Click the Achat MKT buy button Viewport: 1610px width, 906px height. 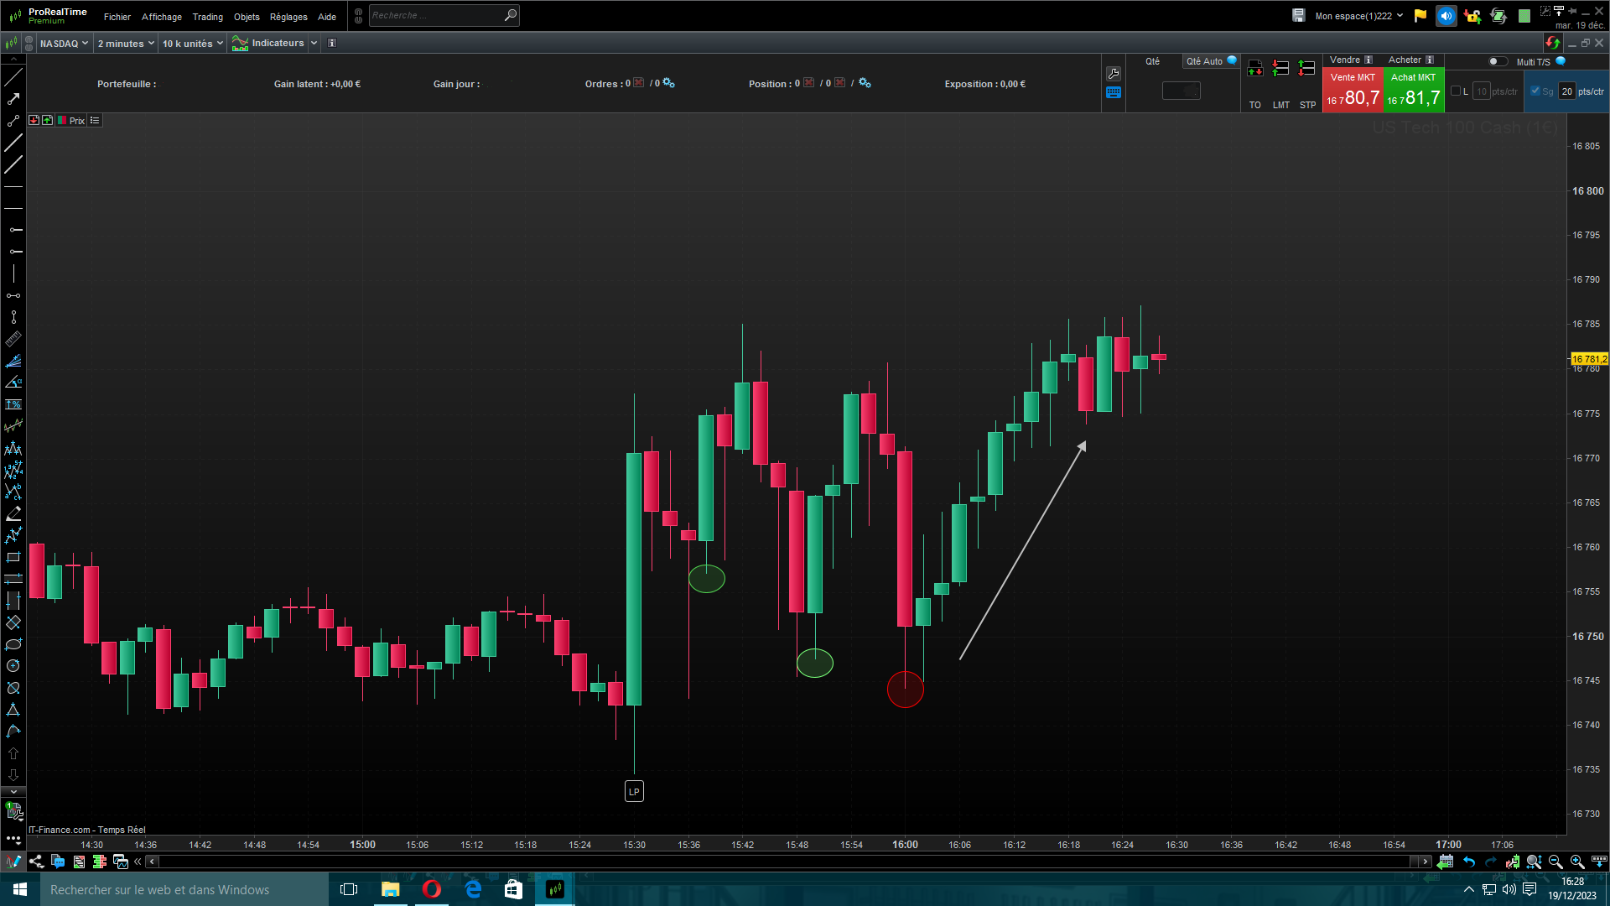tap(1413, 90)
